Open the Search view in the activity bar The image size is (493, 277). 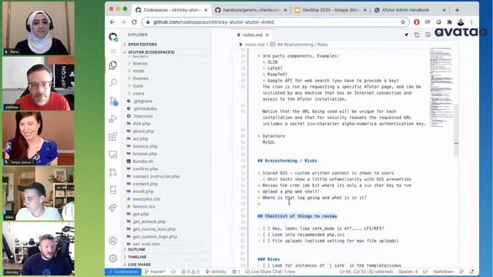click(113, 82)
